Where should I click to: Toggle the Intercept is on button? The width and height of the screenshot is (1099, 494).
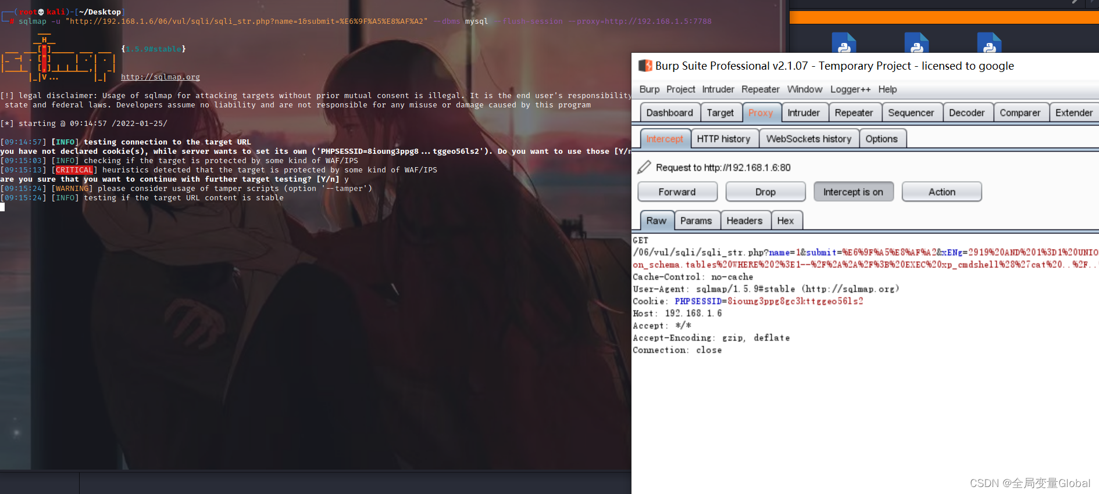click(x=853, y=192)
